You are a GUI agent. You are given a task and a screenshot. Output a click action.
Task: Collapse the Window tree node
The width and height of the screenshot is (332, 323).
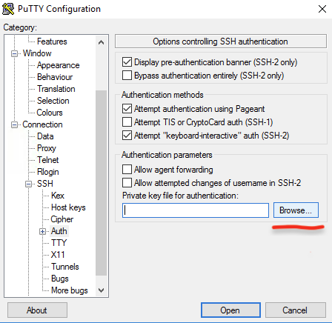click(x=15, y=53)
